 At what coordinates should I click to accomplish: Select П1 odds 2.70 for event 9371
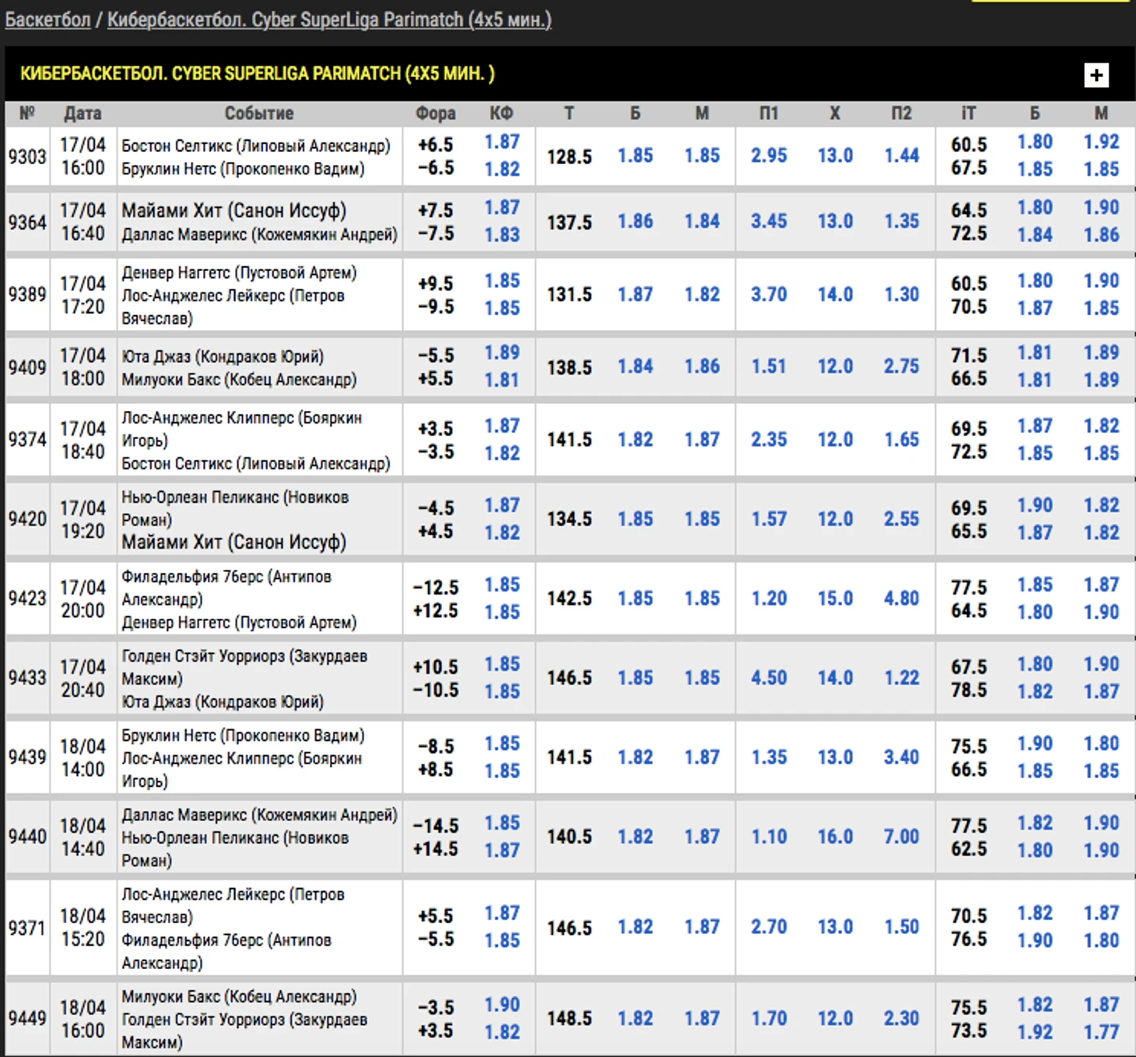point(769,926)
